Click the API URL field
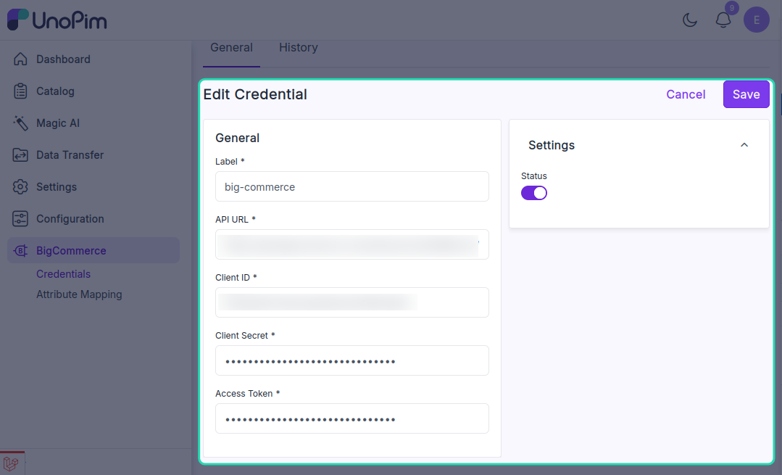This screenshot has width=782, height=475. (x=352, y=244)
